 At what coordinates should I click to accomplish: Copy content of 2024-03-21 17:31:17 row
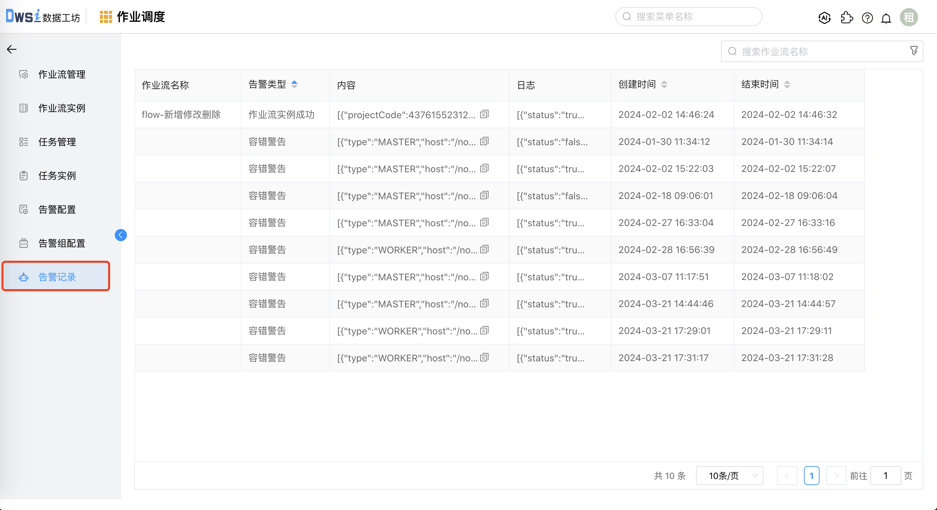tap(484, 357)
